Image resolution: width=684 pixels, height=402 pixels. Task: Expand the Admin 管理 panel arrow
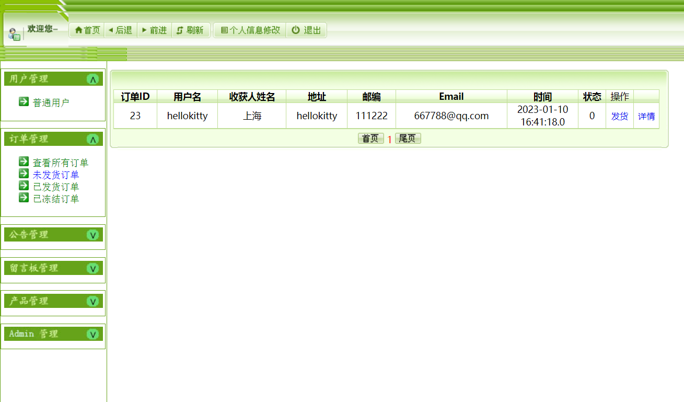[93, 334]
